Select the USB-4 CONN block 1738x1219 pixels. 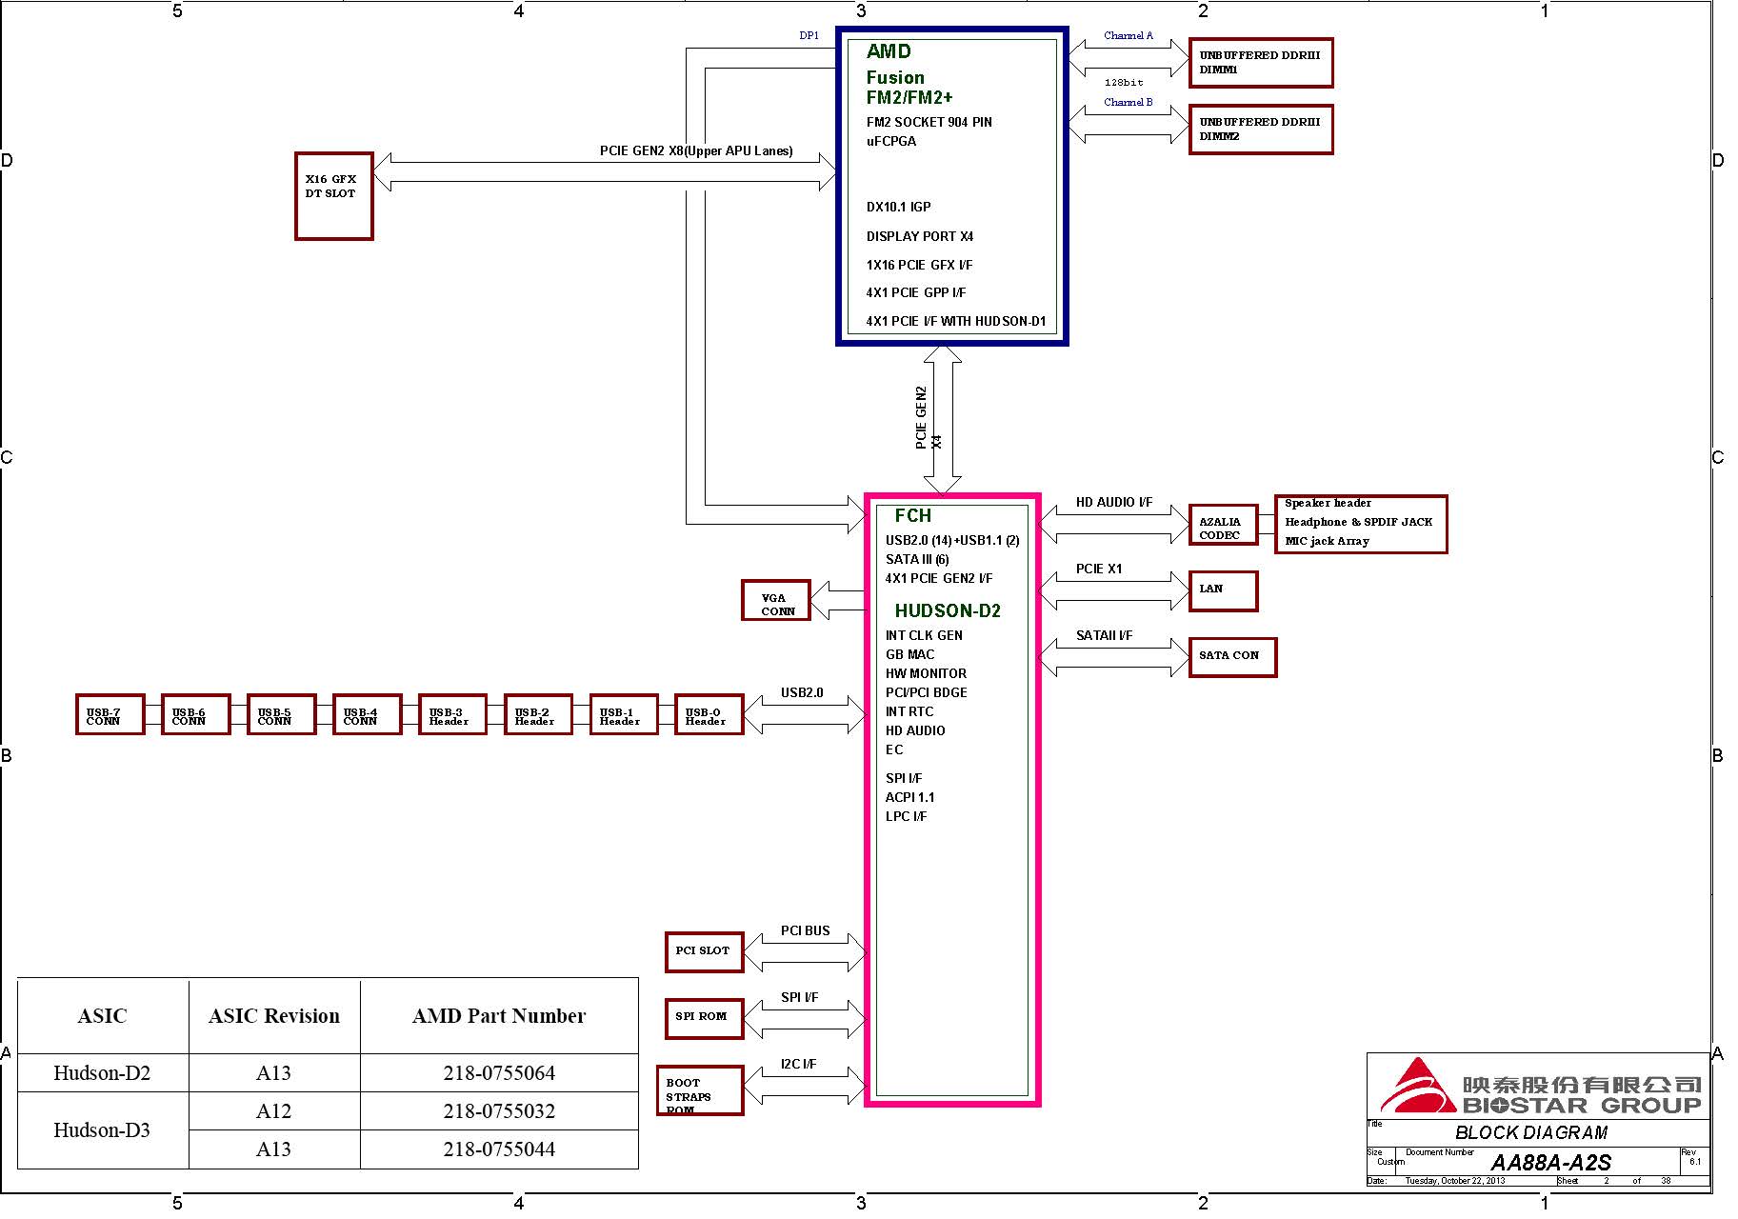point(367,714)
